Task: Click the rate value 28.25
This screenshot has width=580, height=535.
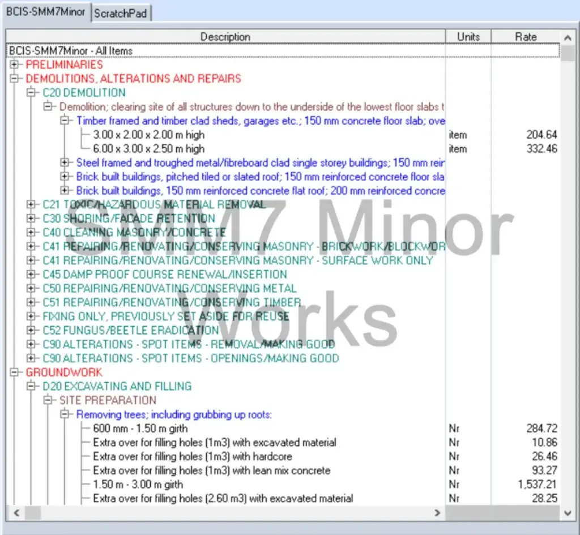Action: pos(544,498)
